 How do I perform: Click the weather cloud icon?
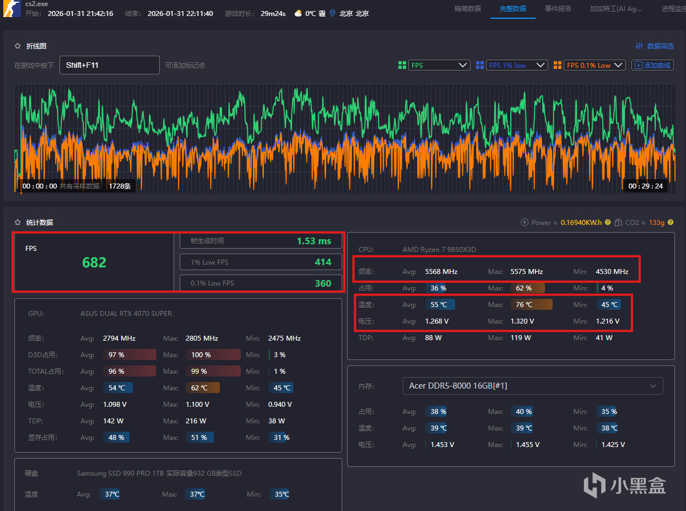[x=298, y=13]
